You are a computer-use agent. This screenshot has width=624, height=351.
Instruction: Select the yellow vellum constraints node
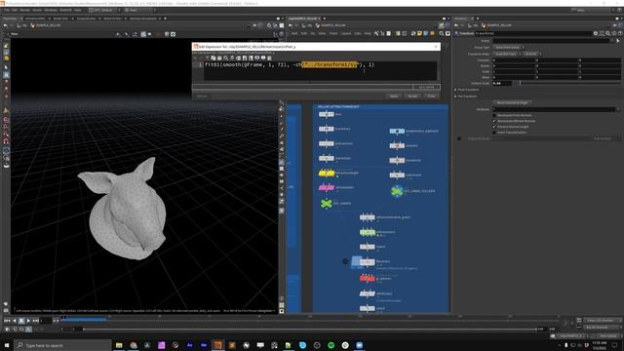(x=327, y=174)
